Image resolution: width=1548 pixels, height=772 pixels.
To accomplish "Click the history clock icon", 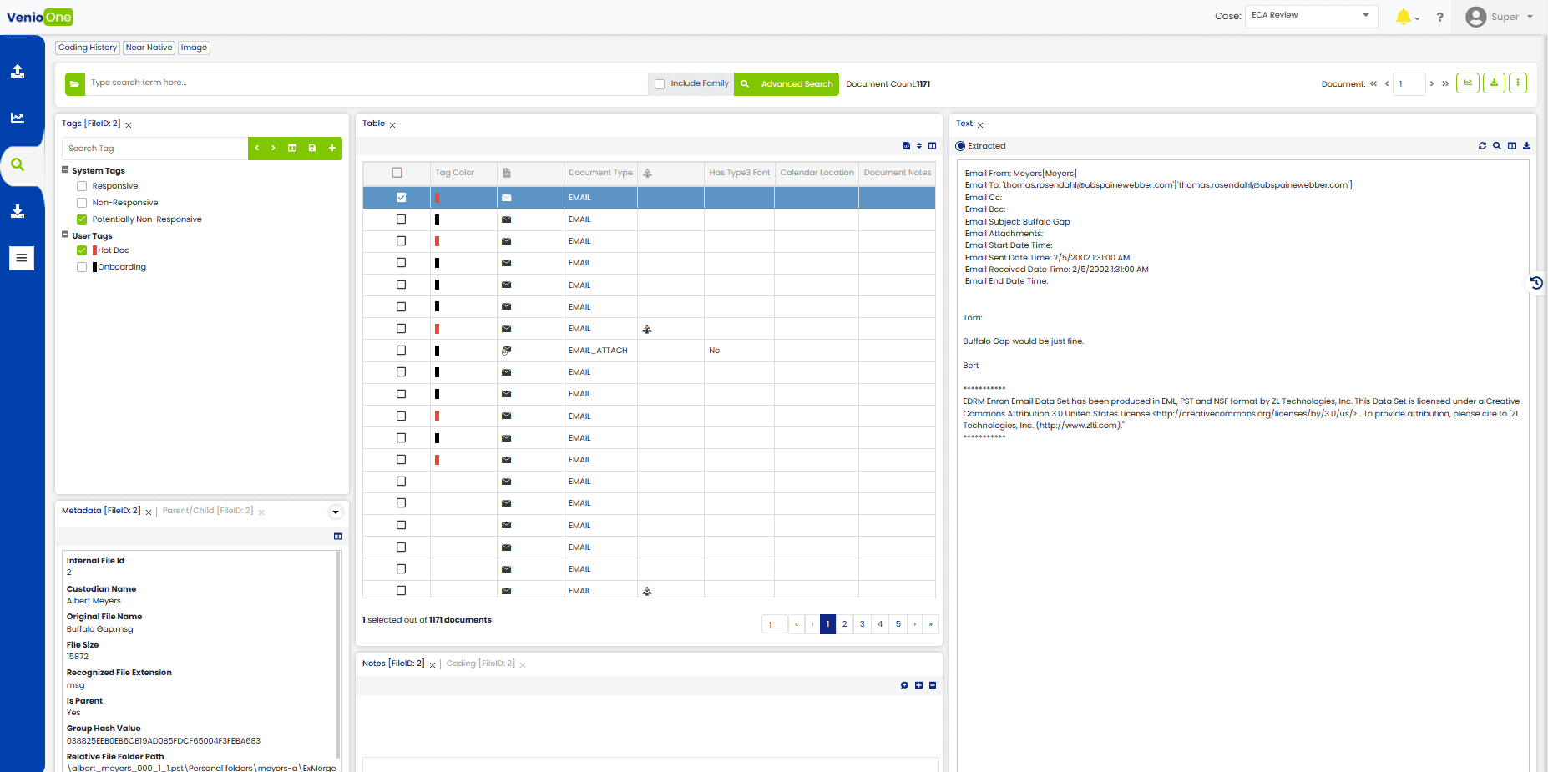I will tap(1536, 283).
